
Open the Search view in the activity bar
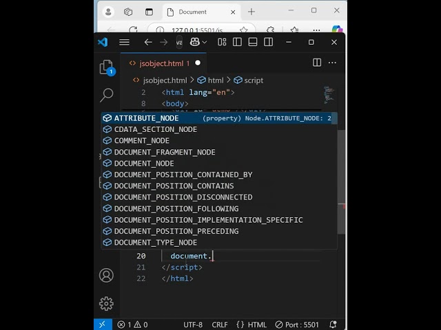[x=107, y=95]
